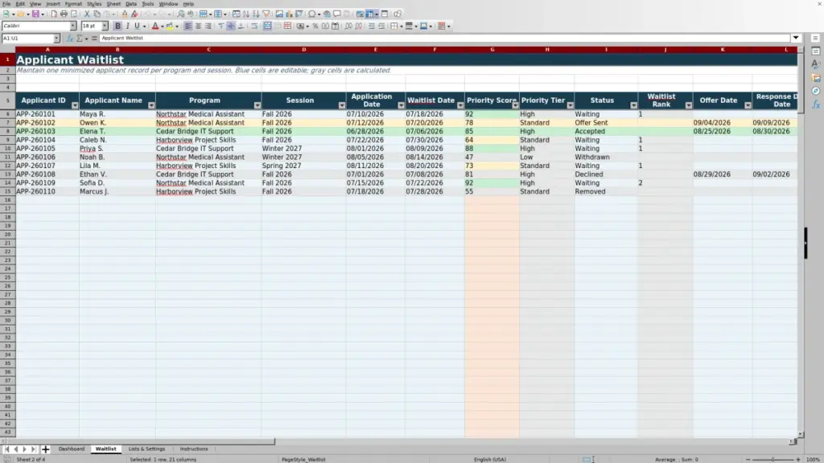Click the Function Wizard fx icon

[70, 39]
